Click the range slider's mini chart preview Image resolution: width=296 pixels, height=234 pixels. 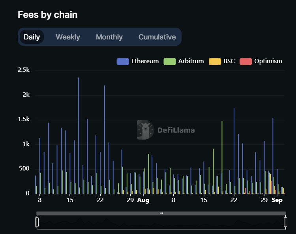pos(161,223)
